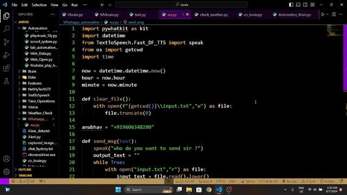
Task: Click the editor vertical scrollbar
Action: (345, 57)
